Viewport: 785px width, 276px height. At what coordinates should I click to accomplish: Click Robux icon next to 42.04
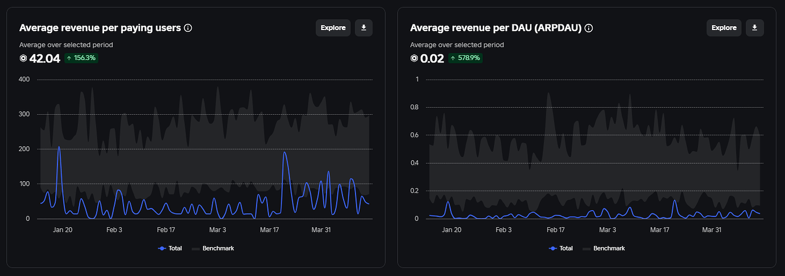(23, 58)
